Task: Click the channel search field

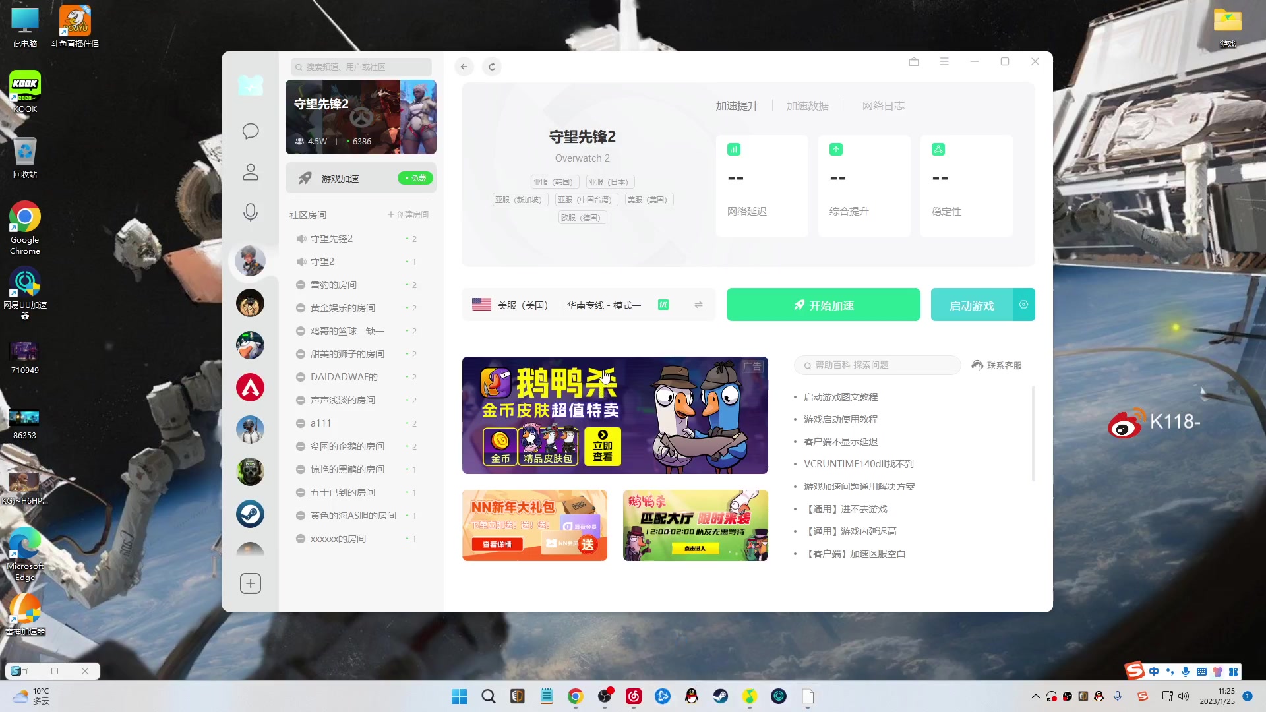Action: point(361,67)
